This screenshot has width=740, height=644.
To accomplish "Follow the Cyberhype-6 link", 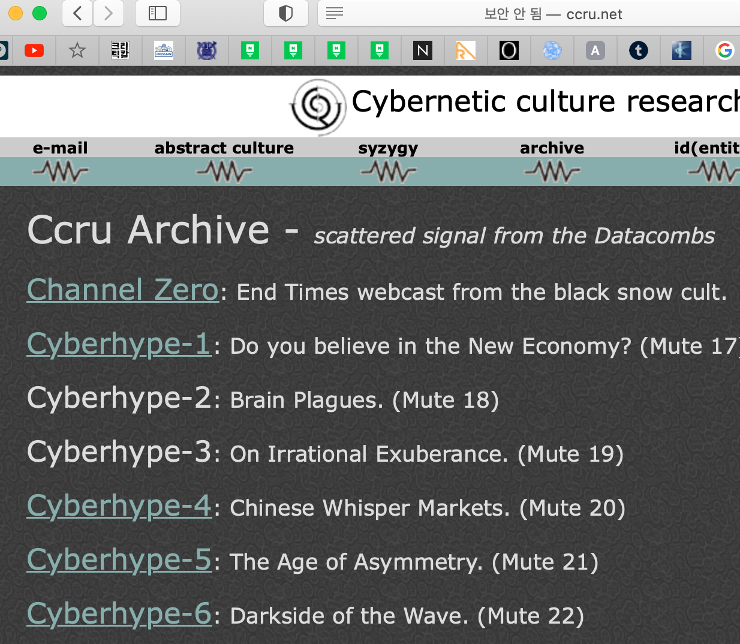I will click(x=119, y=615).
